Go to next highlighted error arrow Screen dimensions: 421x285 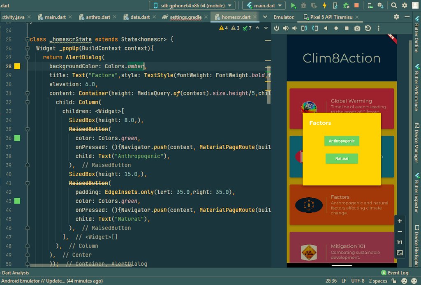point(266,28)
